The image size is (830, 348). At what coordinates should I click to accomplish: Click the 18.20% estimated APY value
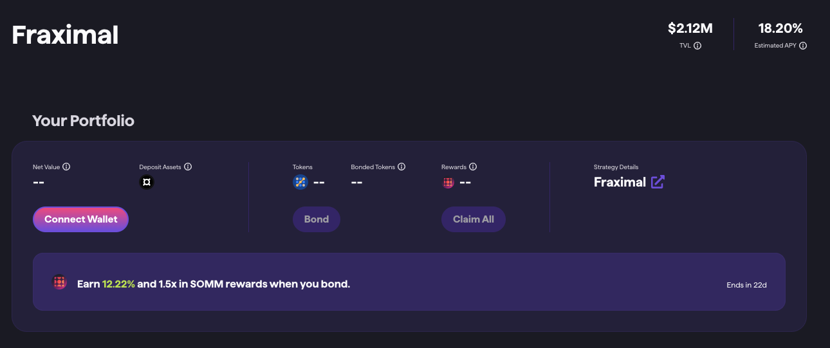[x=780, y=28]
